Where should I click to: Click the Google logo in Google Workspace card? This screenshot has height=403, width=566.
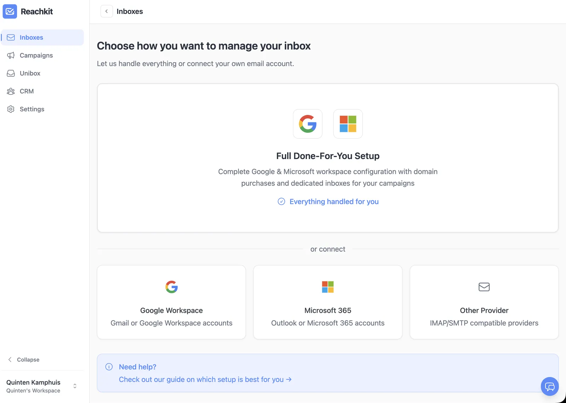tap(172, 287)
